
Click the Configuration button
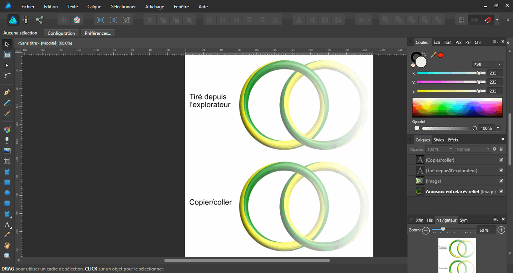click(61, 33)
